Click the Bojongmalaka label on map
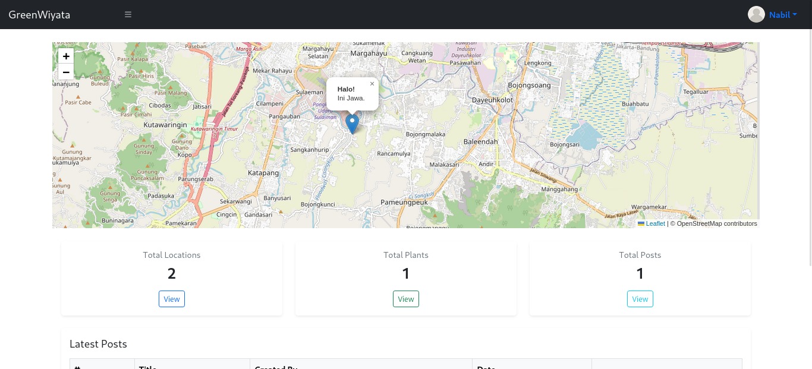812x369 pixels. point(426,134)
